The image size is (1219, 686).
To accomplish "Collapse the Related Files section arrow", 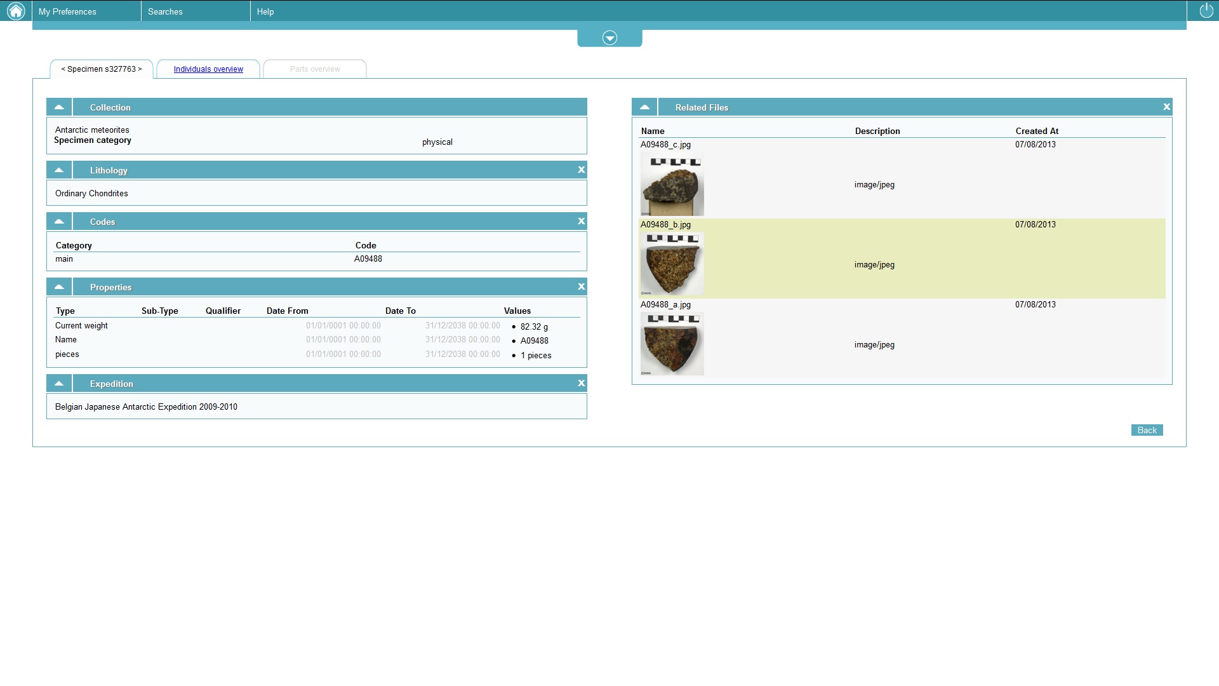I will pos(644,107).
